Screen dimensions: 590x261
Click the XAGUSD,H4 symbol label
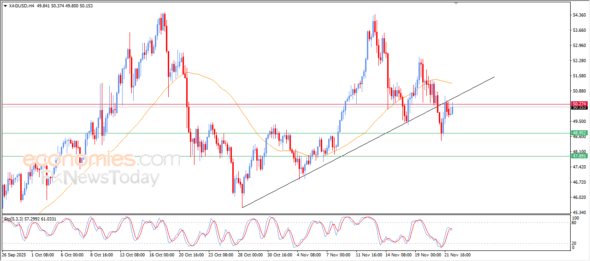21,6
